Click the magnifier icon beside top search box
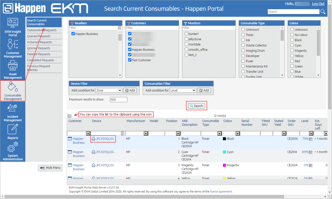 323,12
